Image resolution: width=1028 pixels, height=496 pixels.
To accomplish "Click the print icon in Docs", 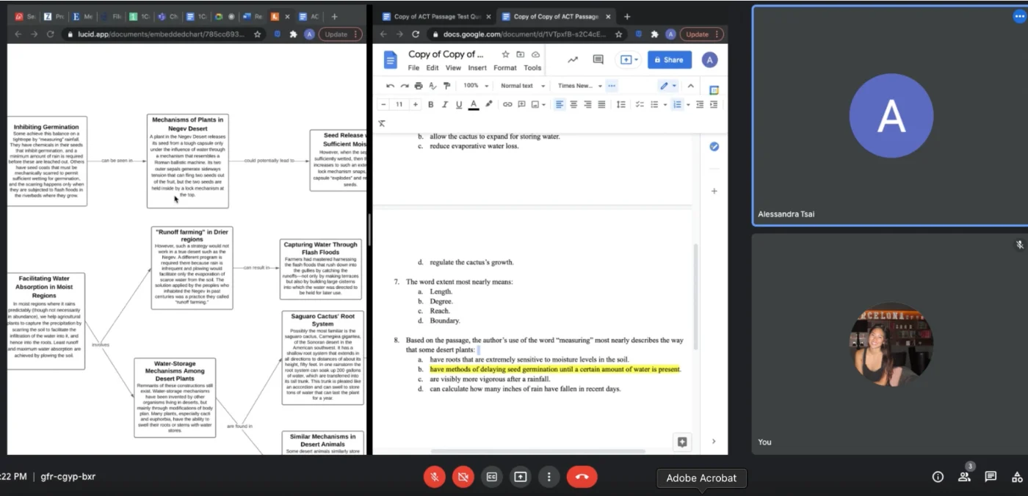I will [x=419, y=86].
